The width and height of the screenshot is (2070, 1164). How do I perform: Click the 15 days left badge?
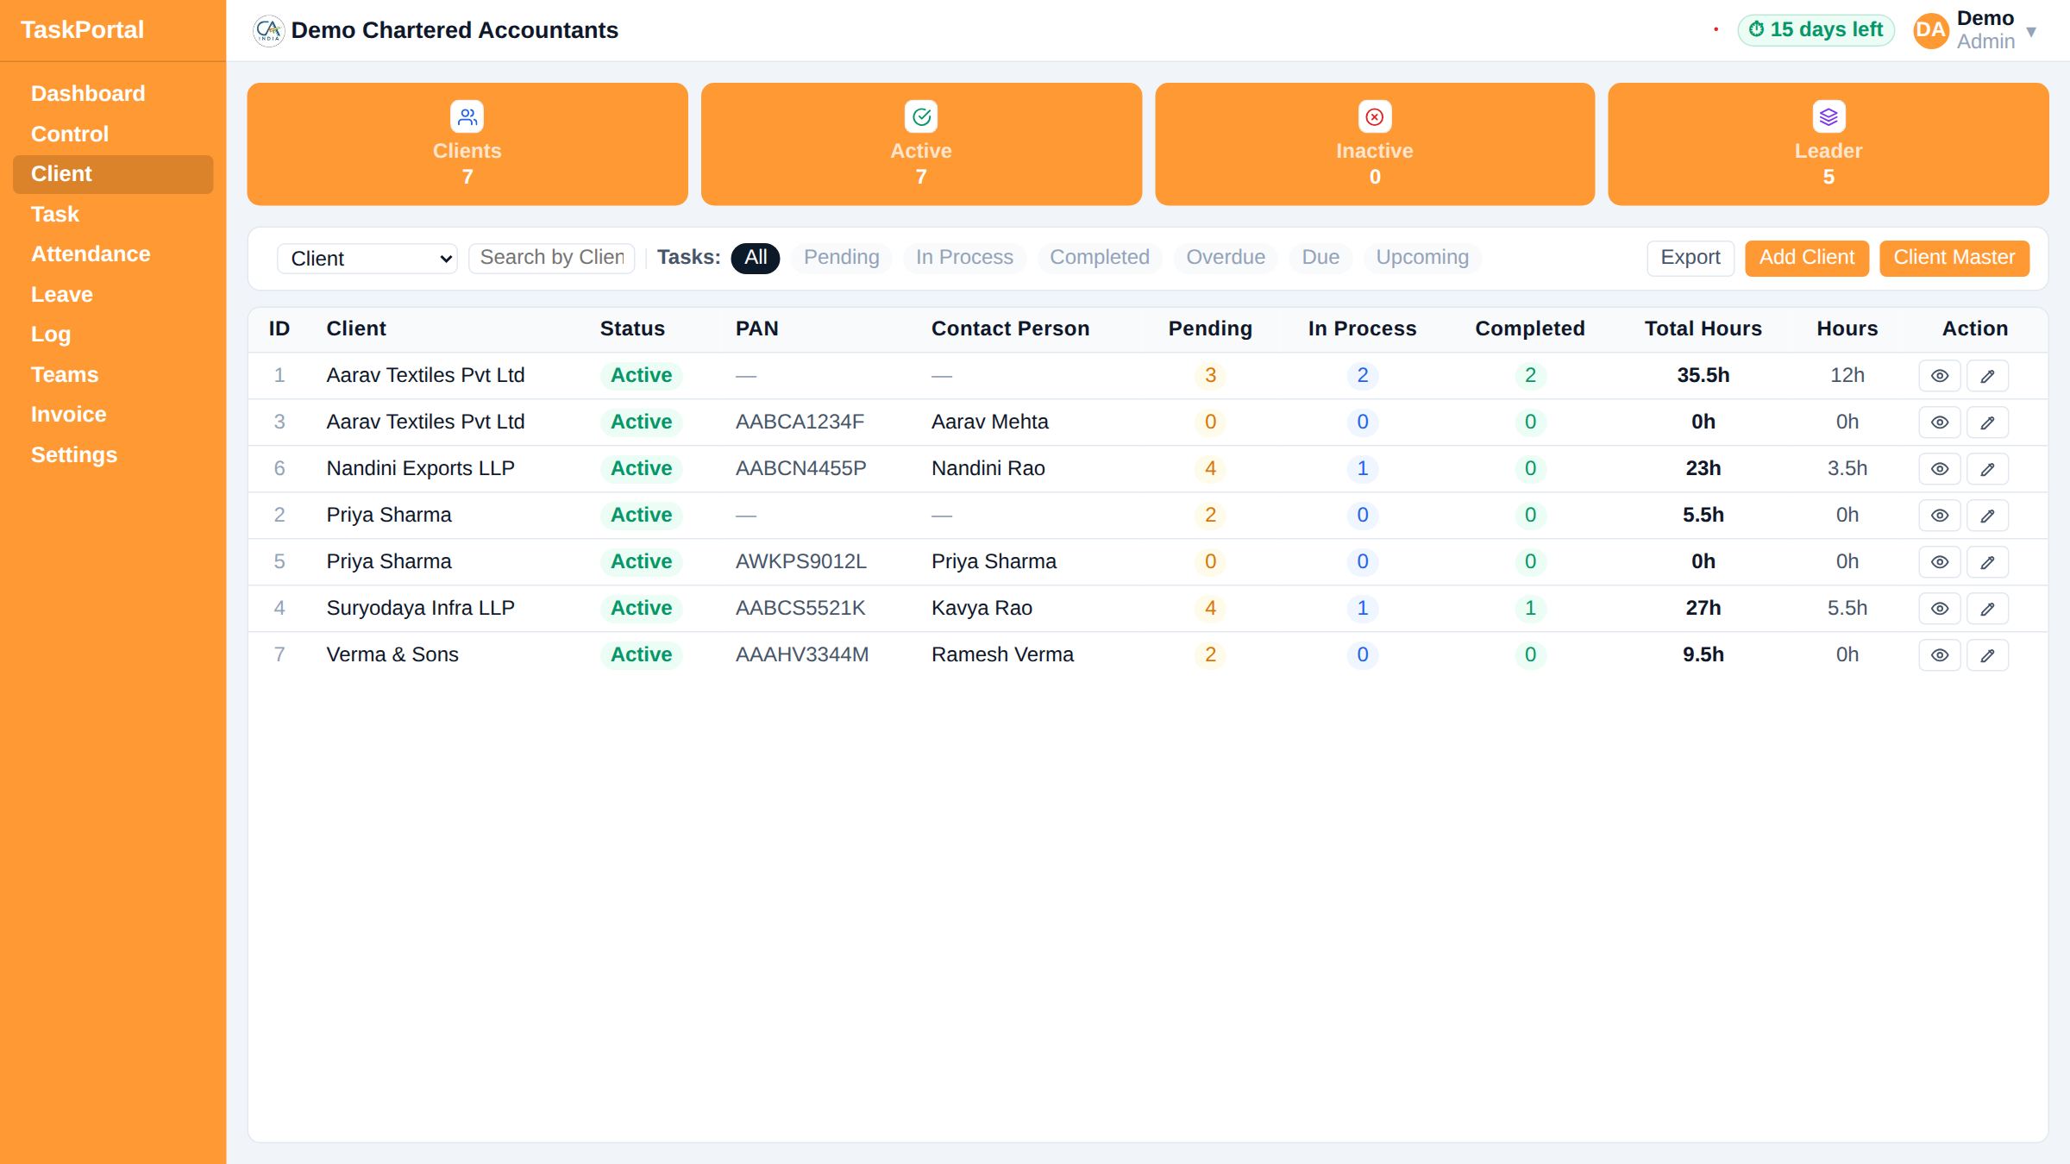[1816, 30]
